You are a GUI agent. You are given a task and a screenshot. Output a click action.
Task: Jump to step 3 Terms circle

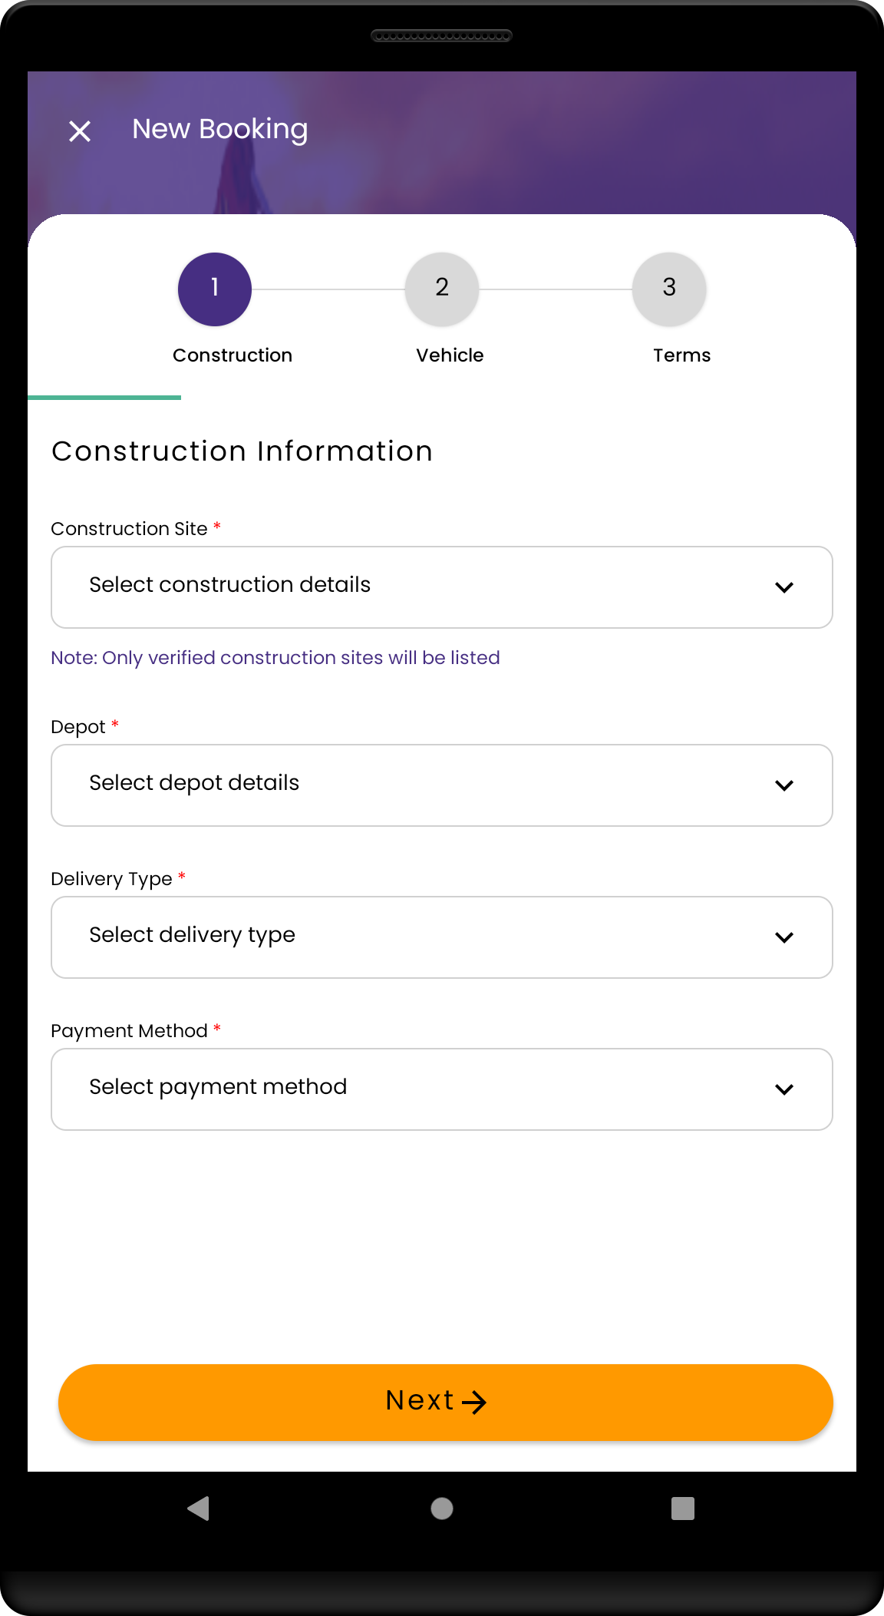[x=669, y=289]
